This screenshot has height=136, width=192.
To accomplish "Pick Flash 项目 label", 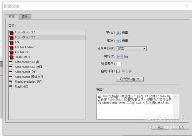I will 22,86.
